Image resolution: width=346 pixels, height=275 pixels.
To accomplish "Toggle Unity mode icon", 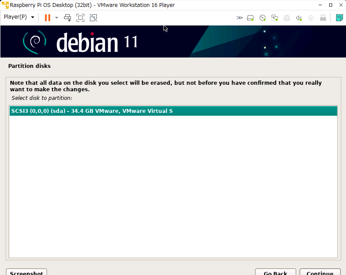I will tap(93, 18).
